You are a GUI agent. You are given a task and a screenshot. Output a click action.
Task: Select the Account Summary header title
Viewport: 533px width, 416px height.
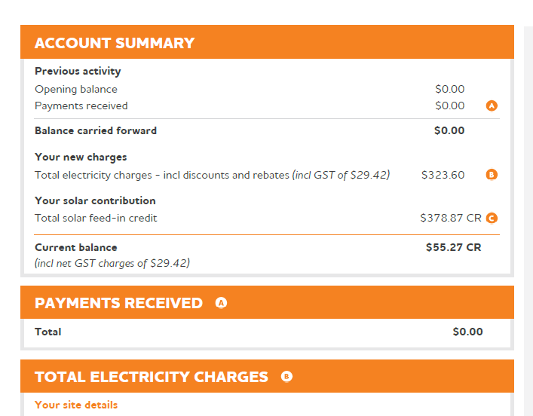pyautogui.click(x=115, y=43)
